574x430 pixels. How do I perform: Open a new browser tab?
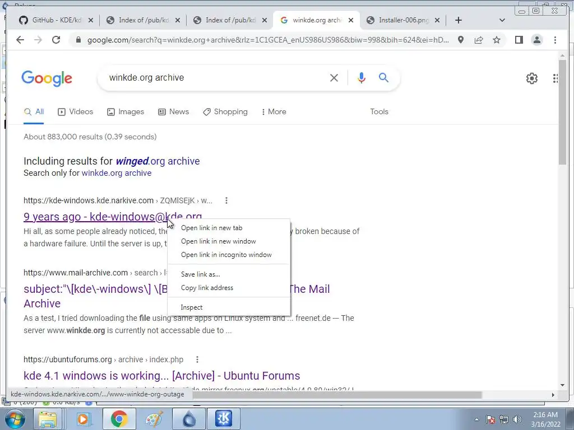pos(459,20)
